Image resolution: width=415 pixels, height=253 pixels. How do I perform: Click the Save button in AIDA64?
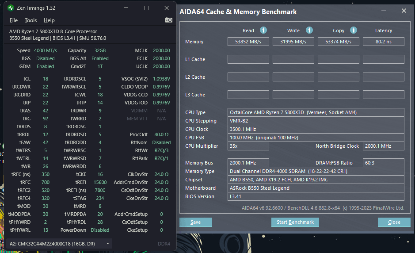pyautogui.click(x=196, y=222)
